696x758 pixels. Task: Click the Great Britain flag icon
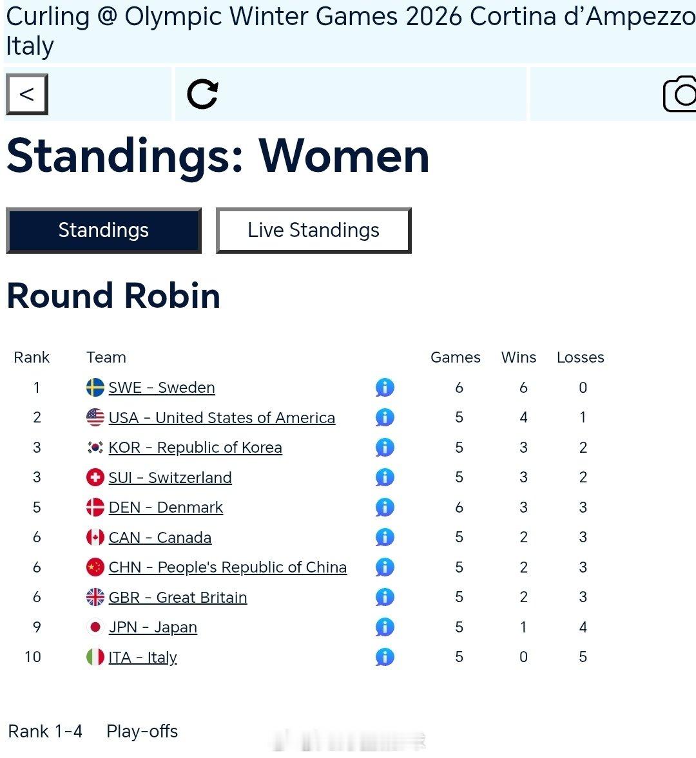tap(95, 598)
